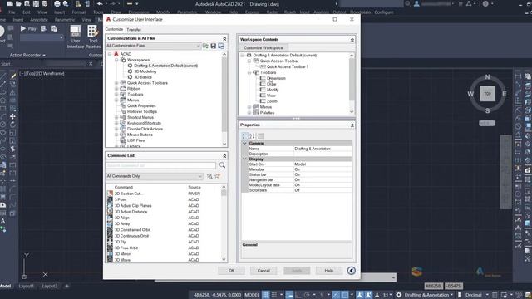Screen dimensions: 532x299
Task: Toggle snap mode in the status bar
Action: pyautogui.click(x=274, y=295)
